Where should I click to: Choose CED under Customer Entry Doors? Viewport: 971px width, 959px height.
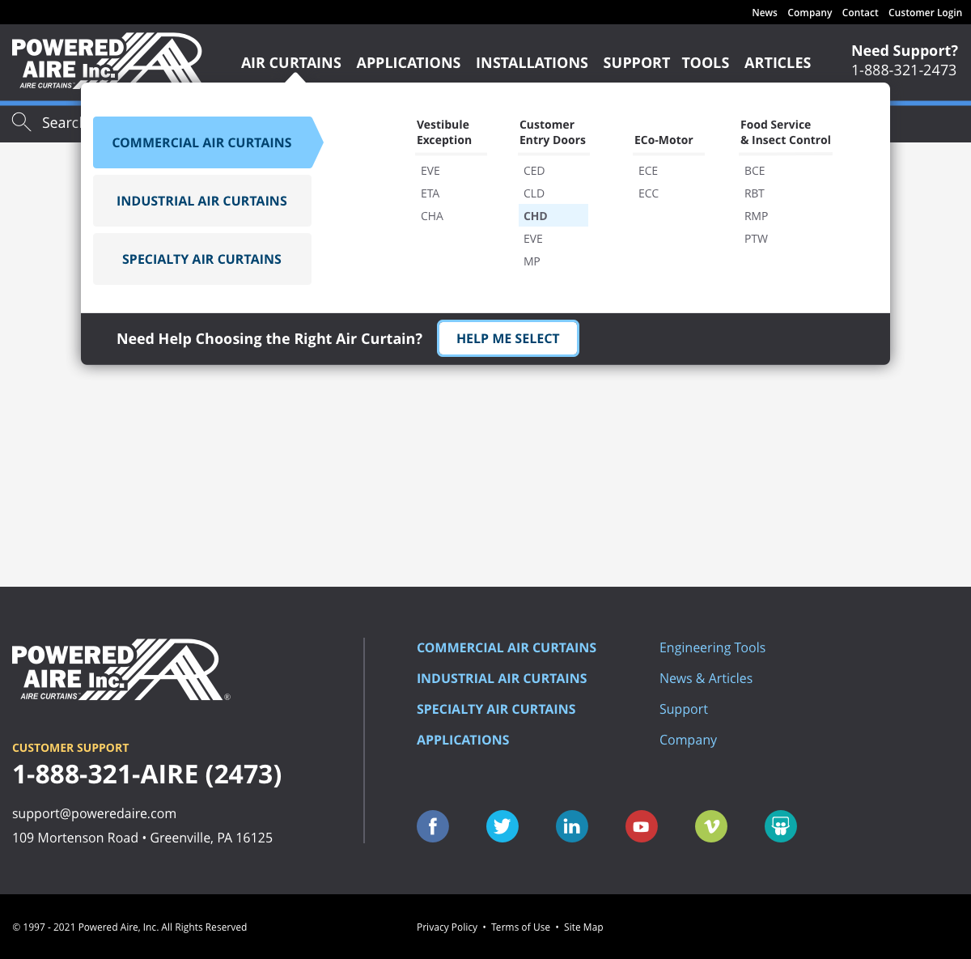(534, 171)
